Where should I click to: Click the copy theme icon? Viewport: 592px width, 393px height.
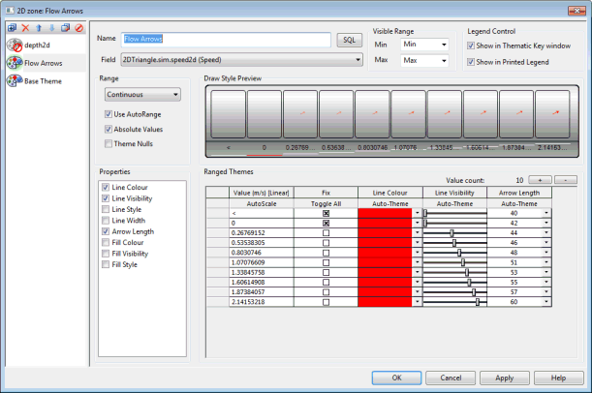coord(65,27)
